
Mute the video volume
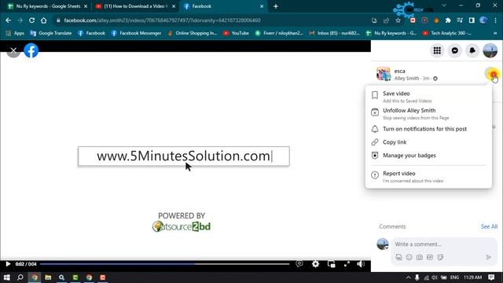[361, 264]
